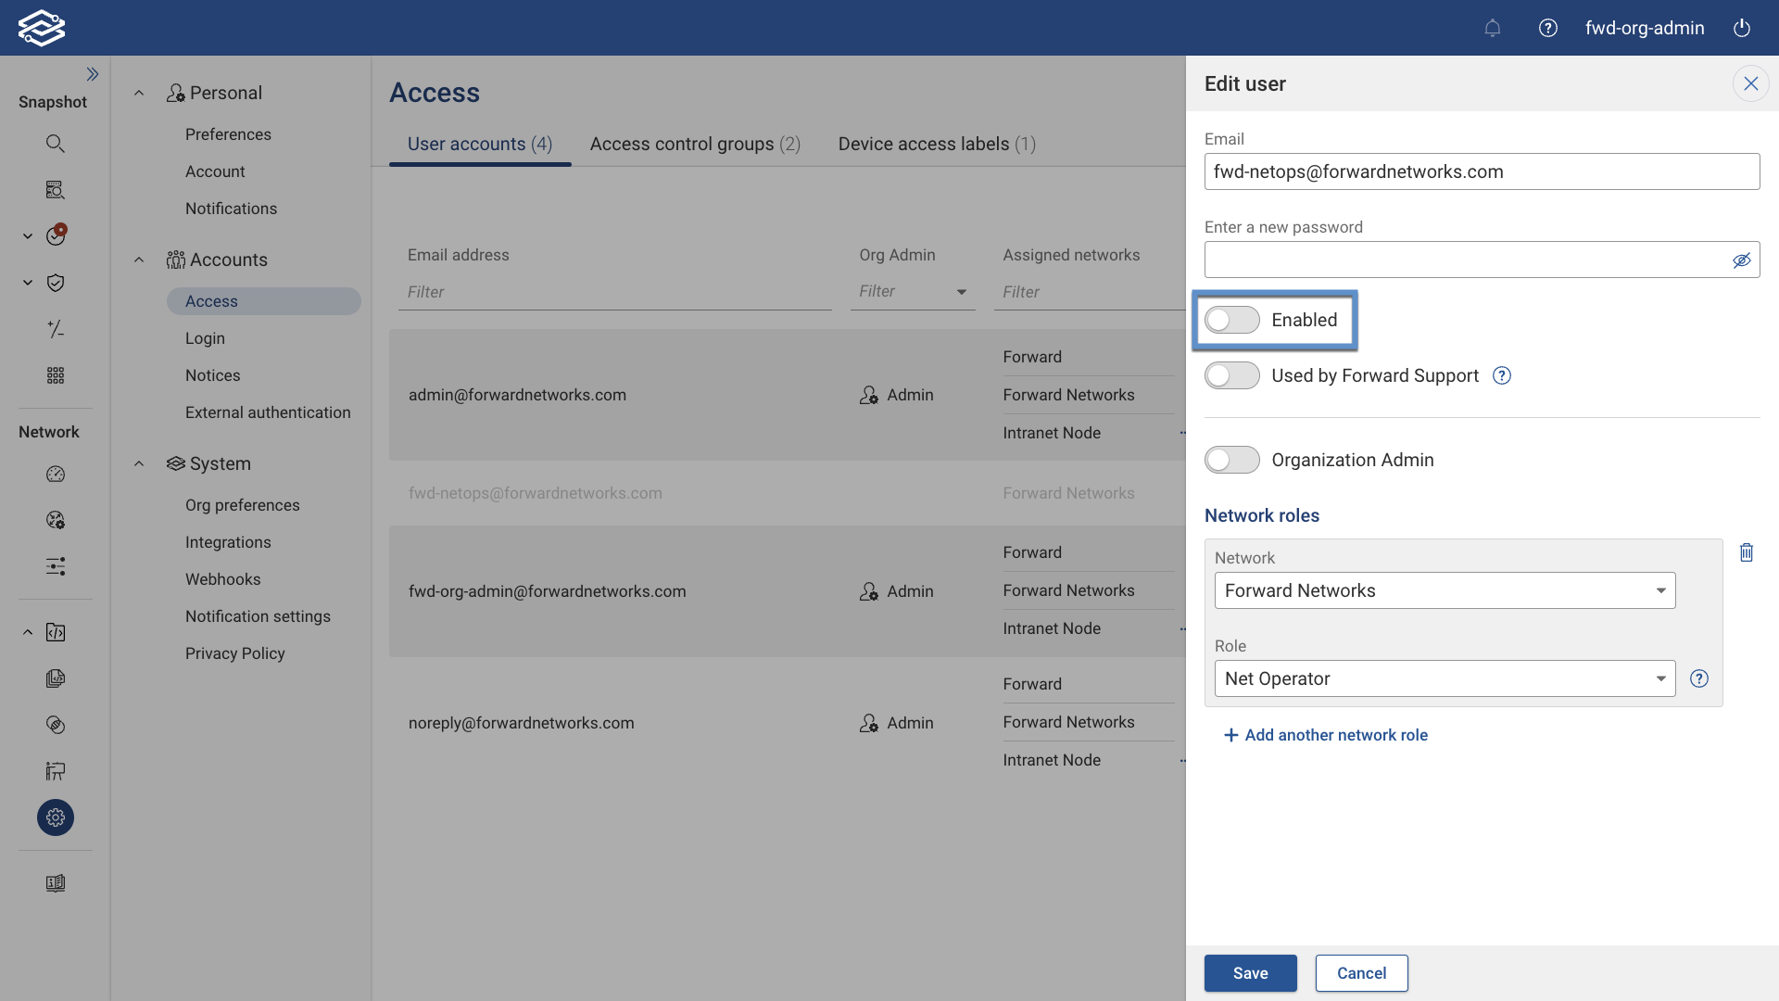
Task: Switch to the Access control groups tab
Action: pyautogui.click(x=694, y=144)
